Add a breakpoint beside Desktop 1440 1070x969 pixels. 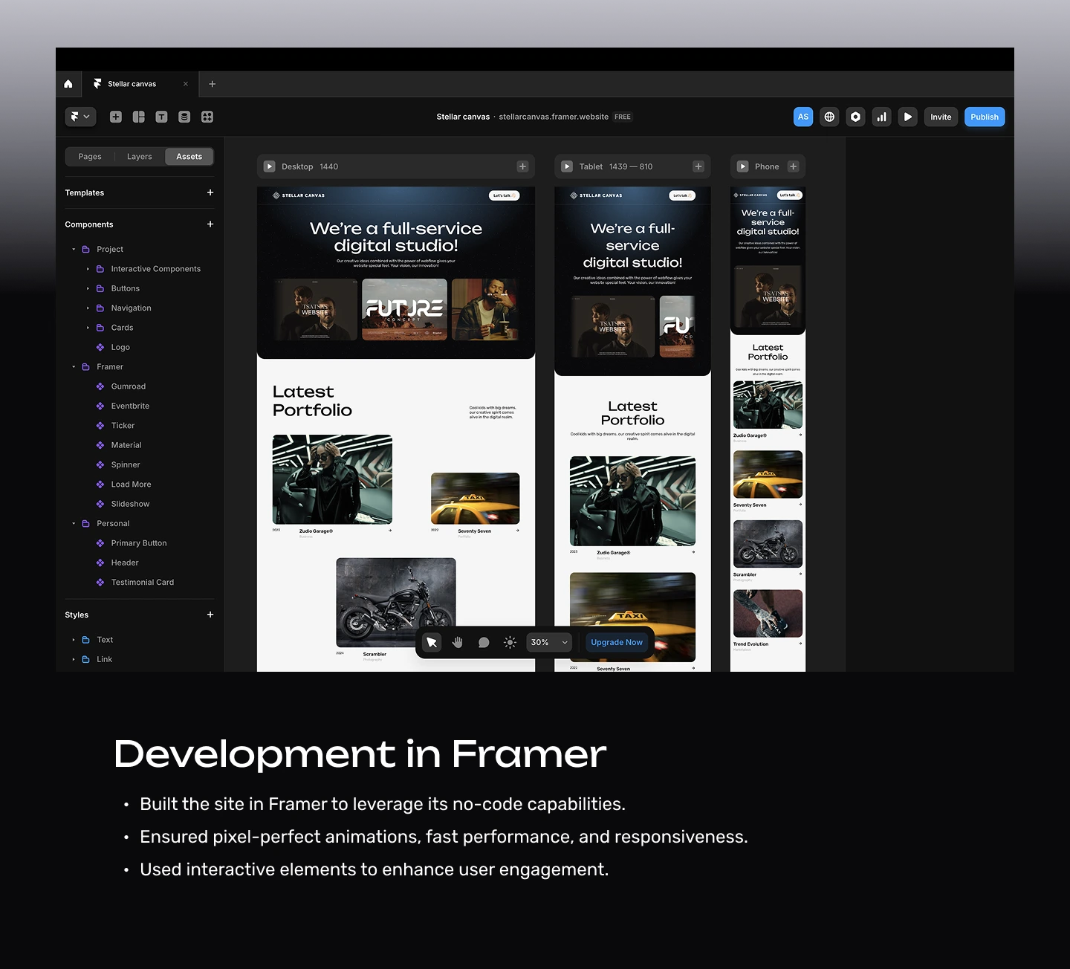point(522,166)
